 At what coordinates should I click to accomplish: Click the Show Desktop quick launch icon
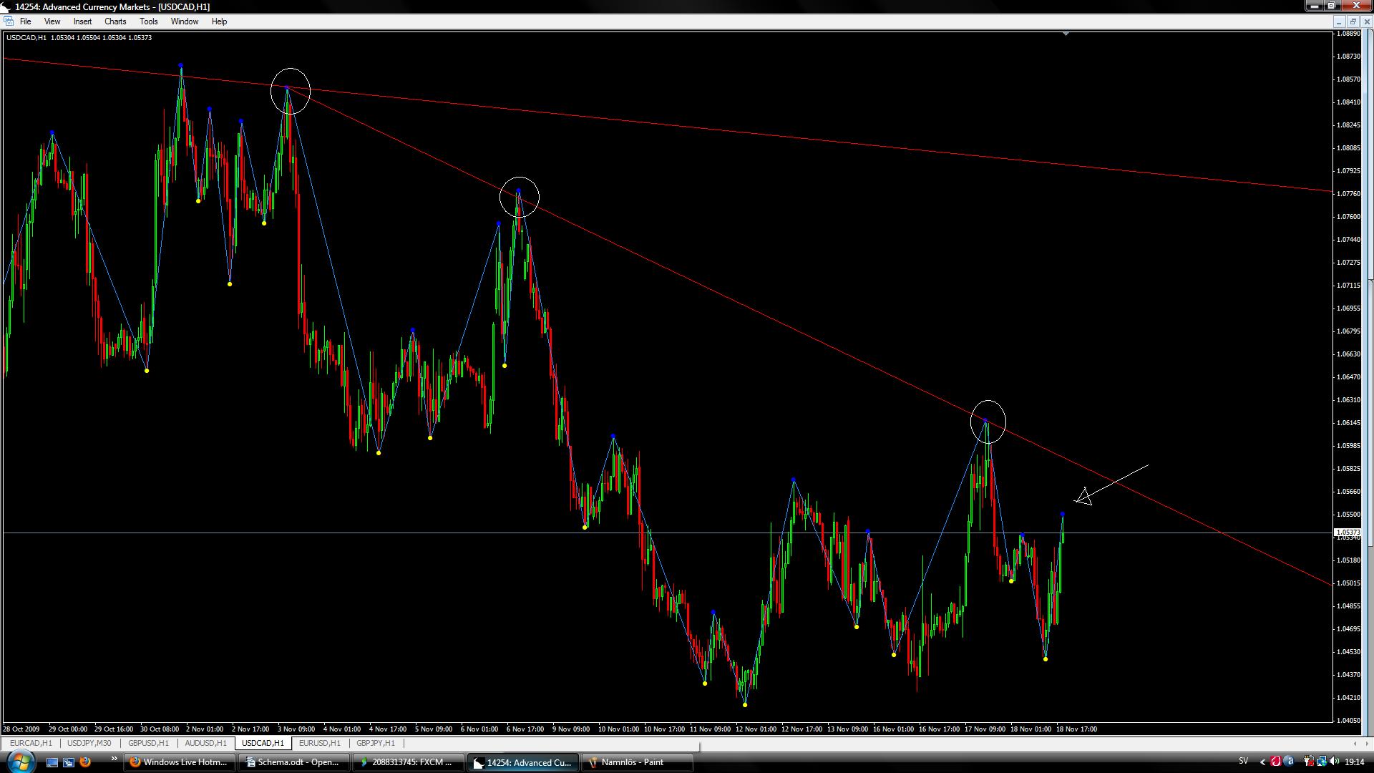(x=52, y=762)
